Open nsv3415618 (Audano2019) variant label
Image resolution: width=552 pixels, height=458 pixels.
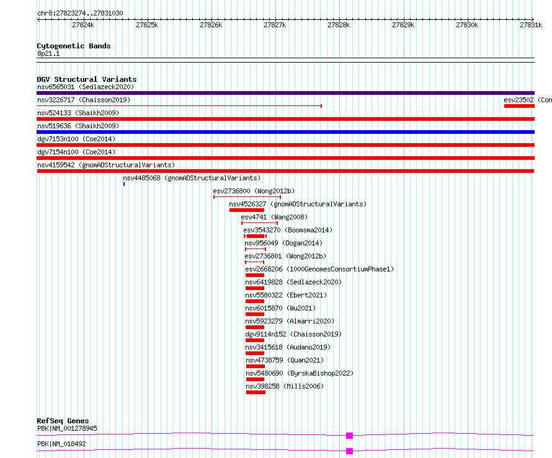[288, 347]
